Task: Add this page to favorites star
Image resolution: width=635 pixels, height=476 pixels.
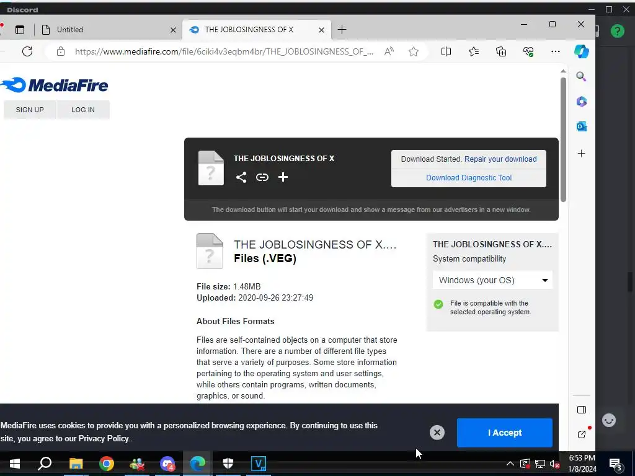Action: (x=414, y=51)
